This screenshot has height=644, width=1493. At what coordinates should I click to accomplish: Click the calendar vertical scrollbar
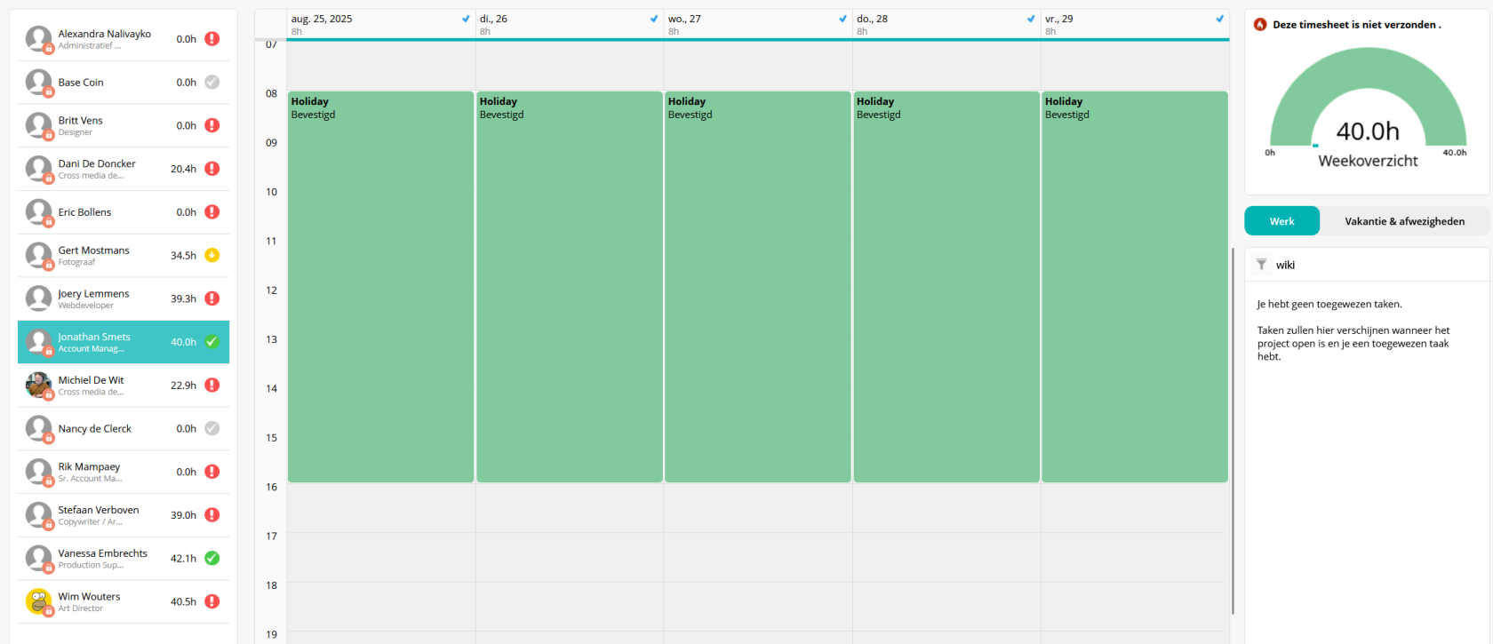click(1233, 431)
